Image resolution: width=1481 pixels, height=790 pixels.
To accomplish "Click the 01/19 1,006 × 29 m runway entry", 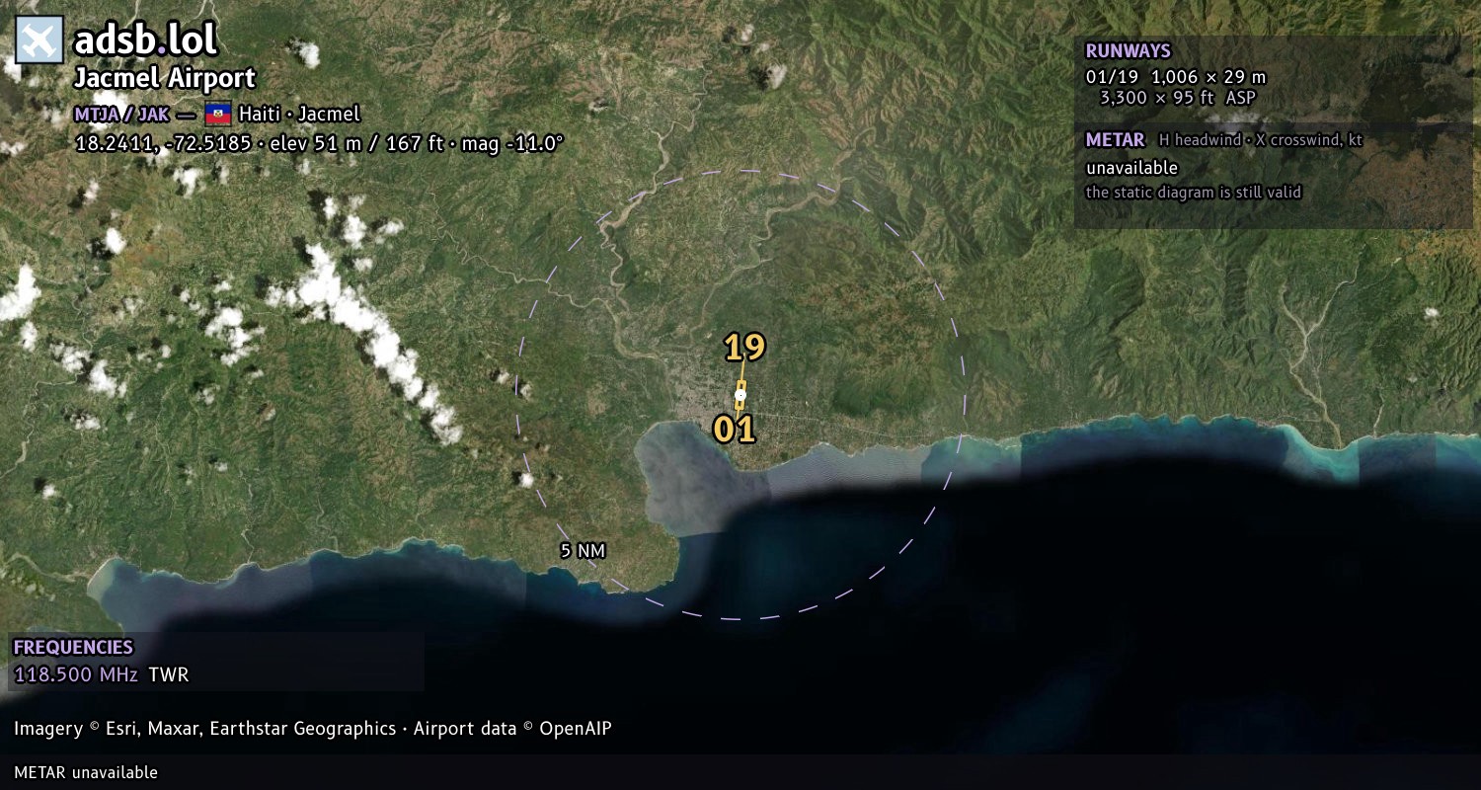I will tap(1175, 76).
